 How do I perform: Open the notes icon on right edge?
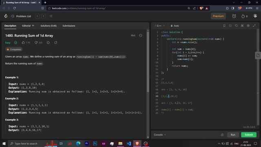pyautogui.click(x=258, y=56)
